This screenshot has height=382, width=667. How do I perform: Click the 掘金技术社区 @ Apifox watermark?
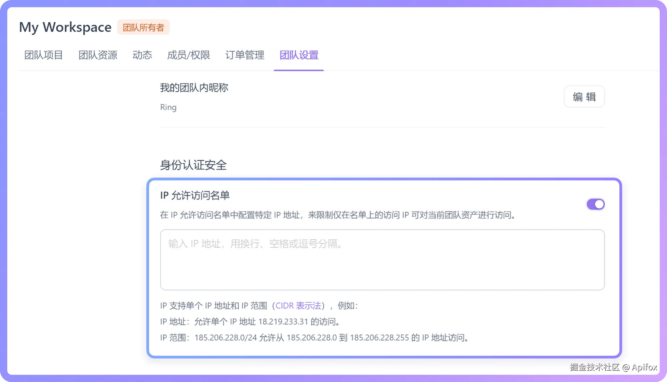(613, 367)
